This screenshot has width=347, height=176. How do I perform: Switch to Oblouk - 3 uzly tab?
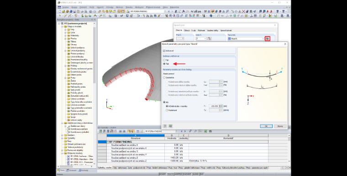(189, 30)
